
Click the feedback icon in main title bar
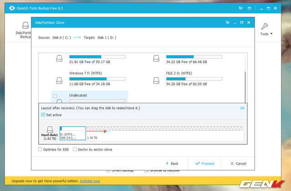pyautogui.click(x=250, y=8)
